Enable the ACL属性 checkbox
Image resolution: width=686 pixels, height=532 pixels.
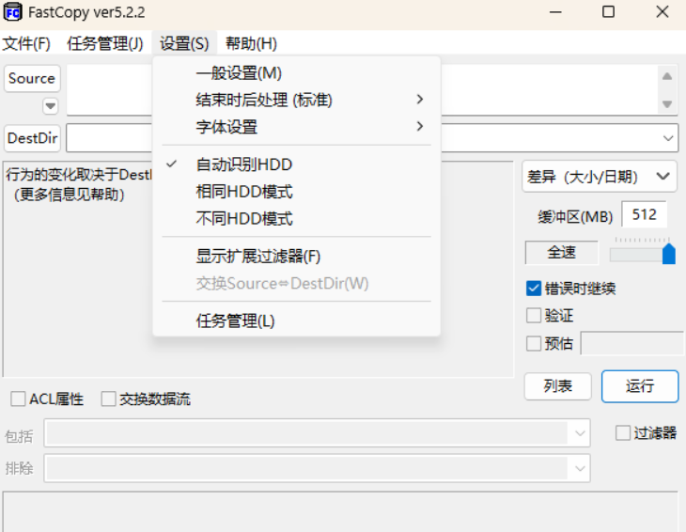(18, 399)
